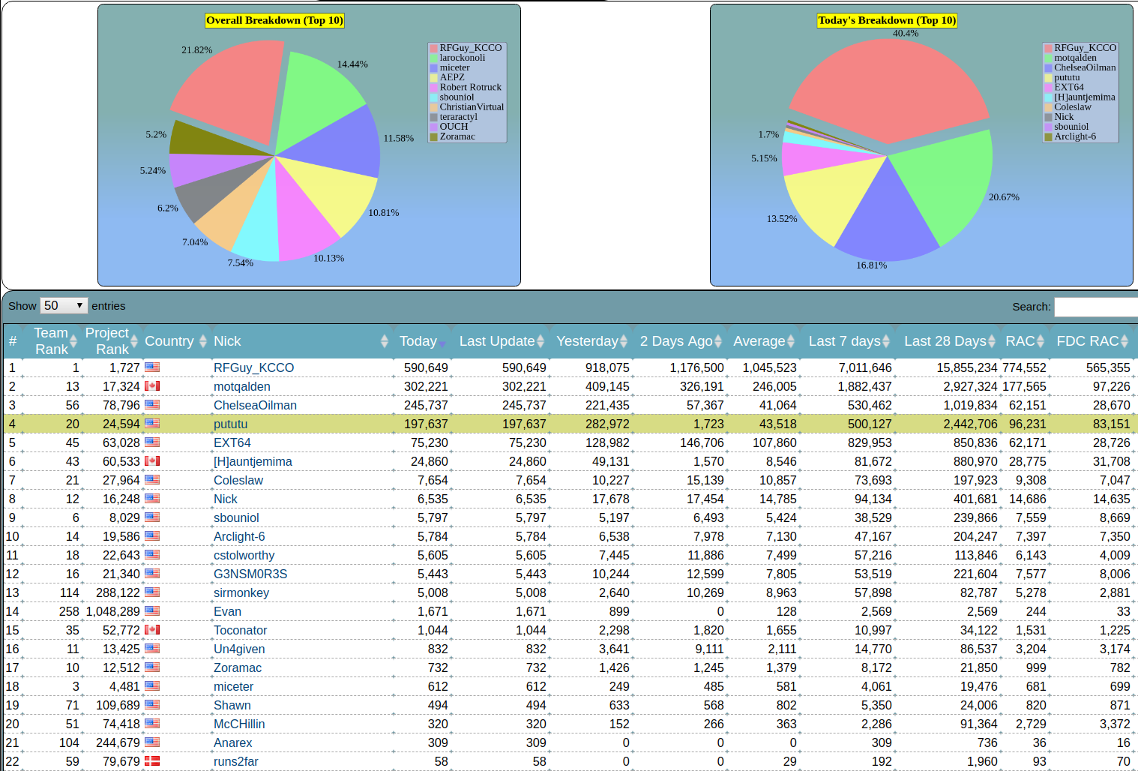
Task: Click the RFGuy_KCCO legend swatch in Overall chart
Action: [433, 48]
